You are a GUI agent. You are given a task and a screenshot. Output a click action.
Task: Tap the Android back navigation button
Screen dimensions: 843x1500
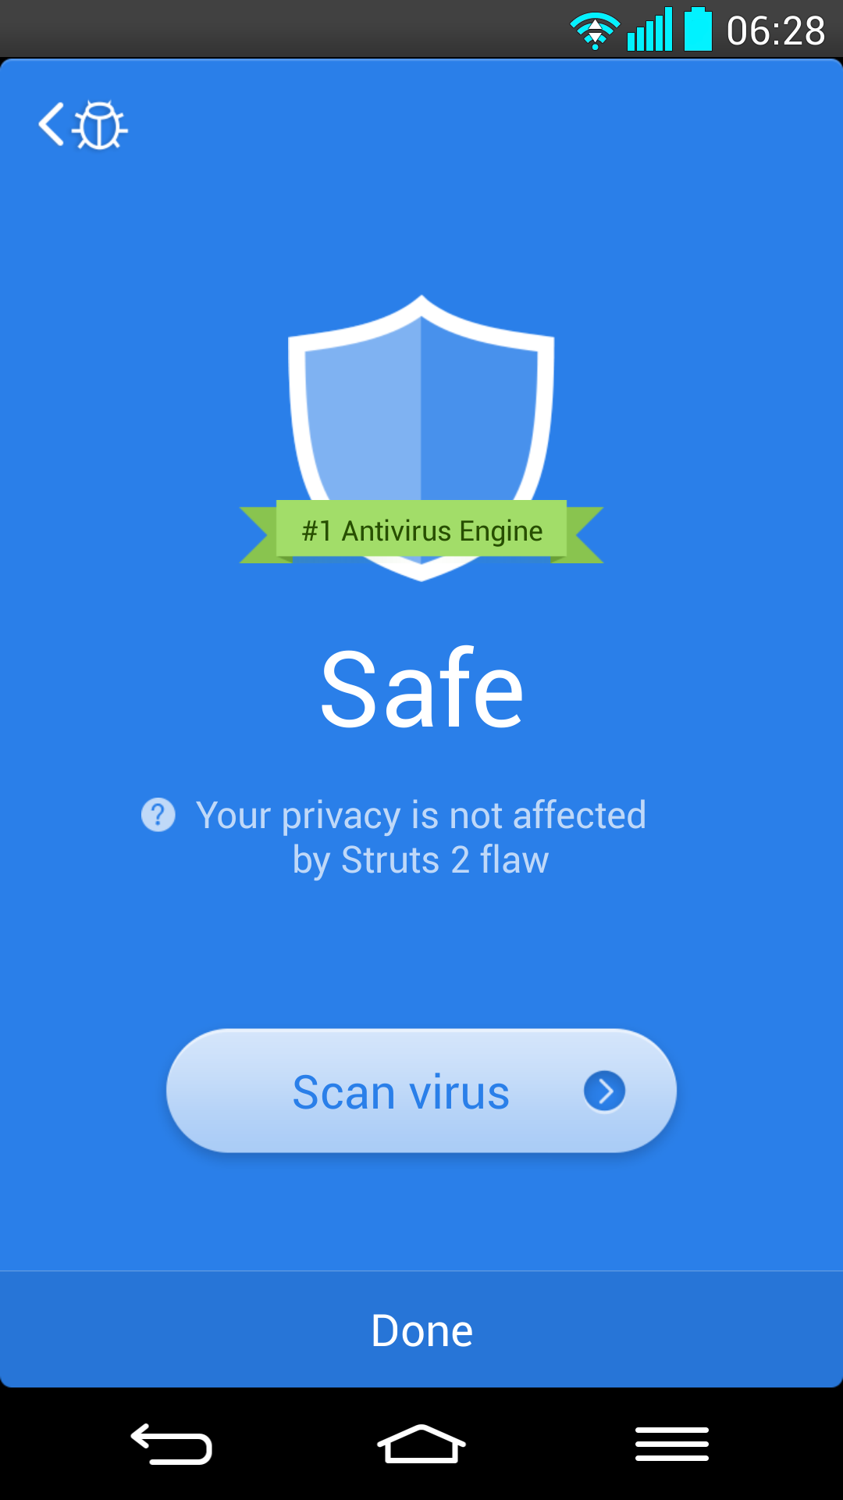[172, 1444]
